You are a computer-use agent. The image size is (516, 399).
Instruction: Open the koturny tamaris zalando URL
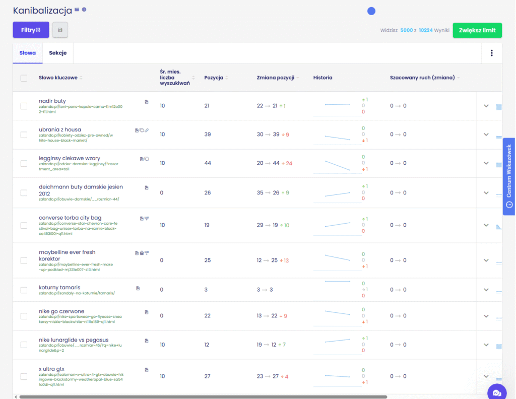click(x=77, y=293)
